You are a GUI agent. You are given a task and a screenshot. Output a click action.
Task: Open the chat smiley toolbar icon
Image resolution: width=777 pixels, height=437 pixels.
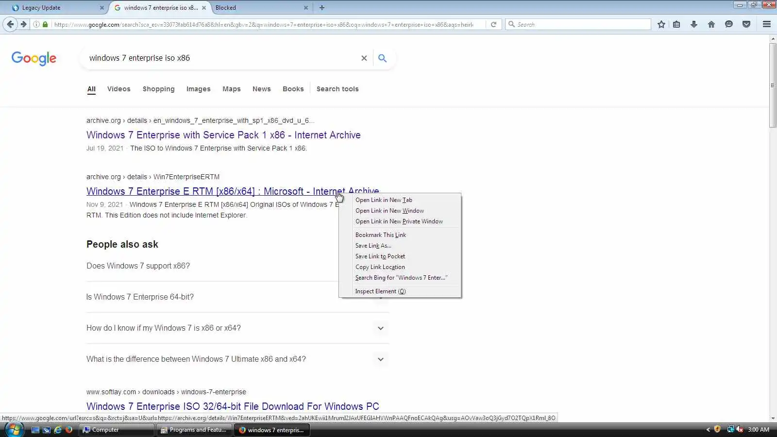coord(729,24)
